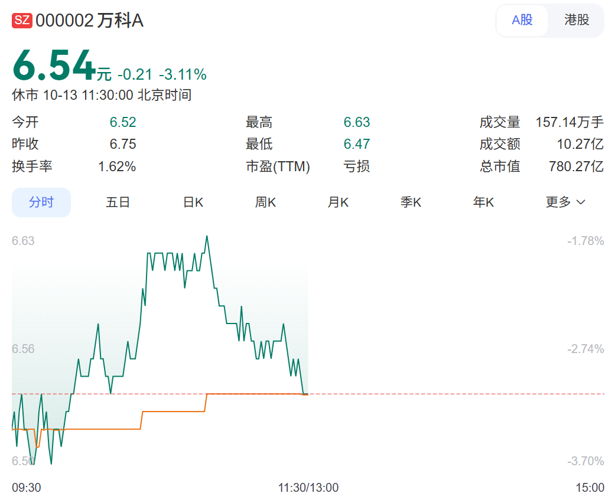Switch to the 年K yearly chart
615x503 pixels.
click(x=483, y=202)
